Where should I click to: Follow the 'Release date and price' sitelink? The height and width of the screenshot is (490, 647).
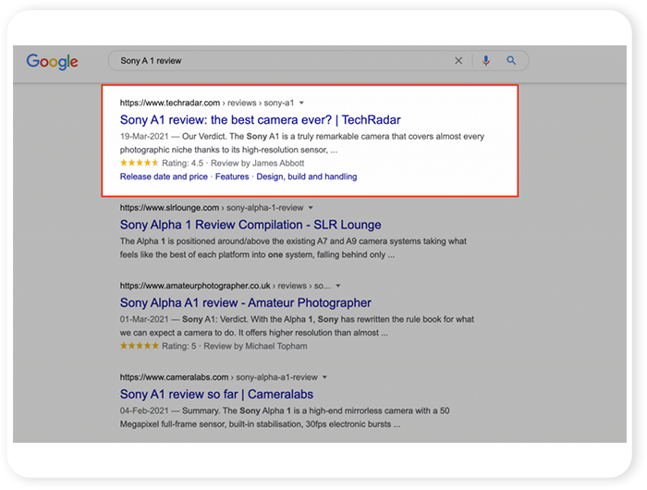coord(164,177)
